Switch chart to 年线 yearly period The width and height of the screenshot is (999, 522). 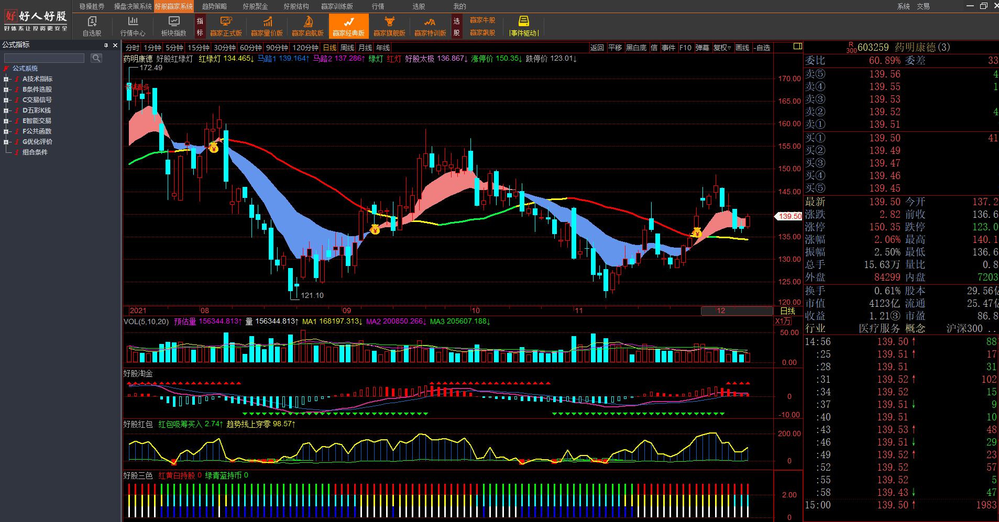[x=383, y=48]
